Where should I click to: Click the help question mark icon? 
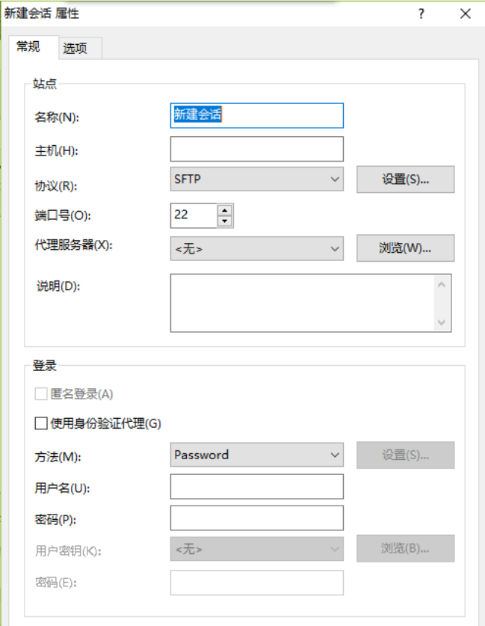click(x=421, y=13)
